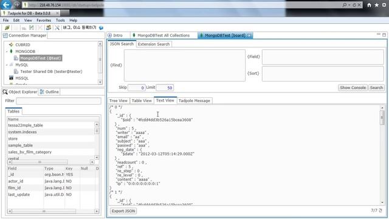Image resolution: width=389 pixels, height=219 pixels.
Task: Switch to the Tree View tab
Action: click(x=119, y=100)
